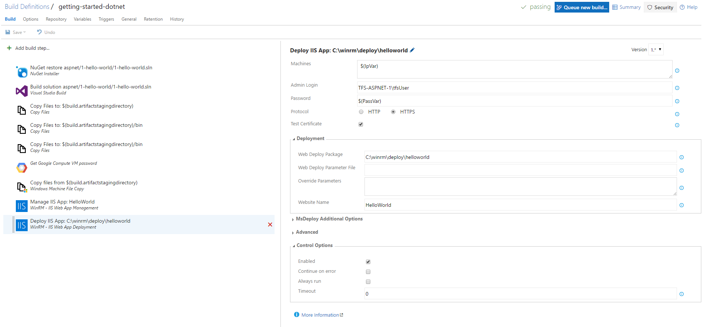Toggle the Enabled checkbox
Image resolution: width=705 pixels, height=327 pixels.
coord(368,262)
